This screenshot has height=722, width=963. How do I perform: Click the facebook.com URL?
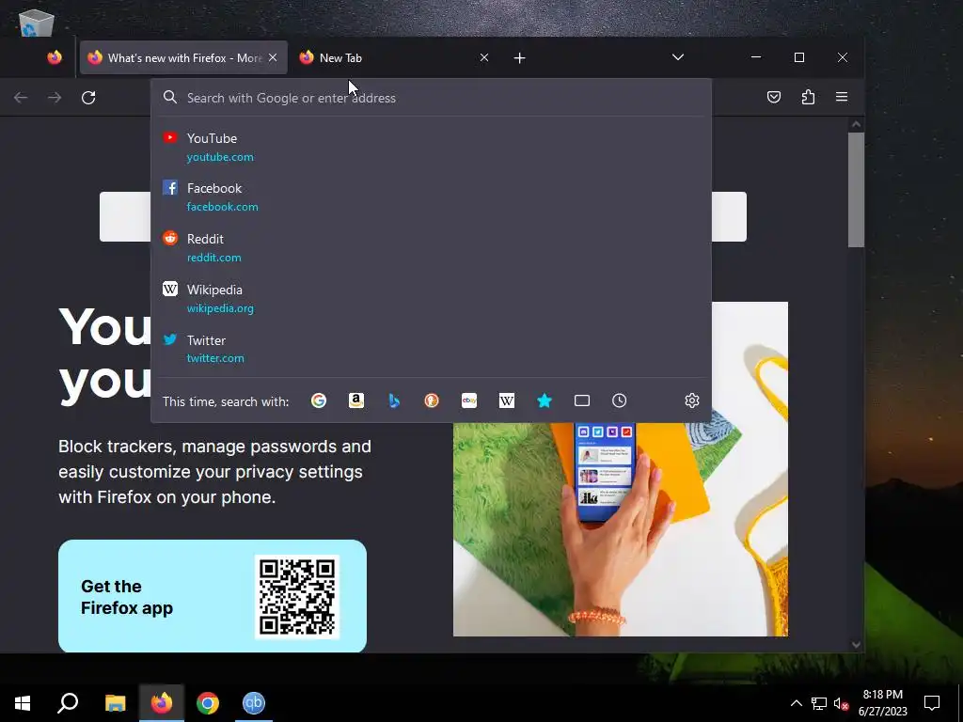click(x=222, y=206)
